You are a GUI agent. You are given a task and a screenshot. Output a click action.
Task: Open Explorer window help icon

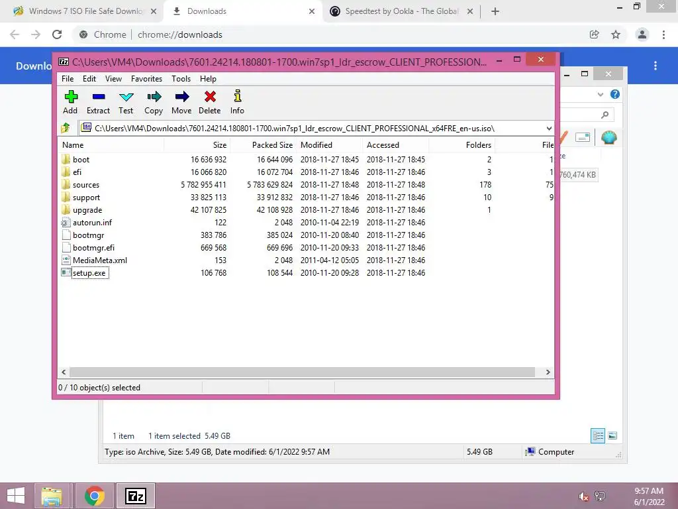pos(615,94)
